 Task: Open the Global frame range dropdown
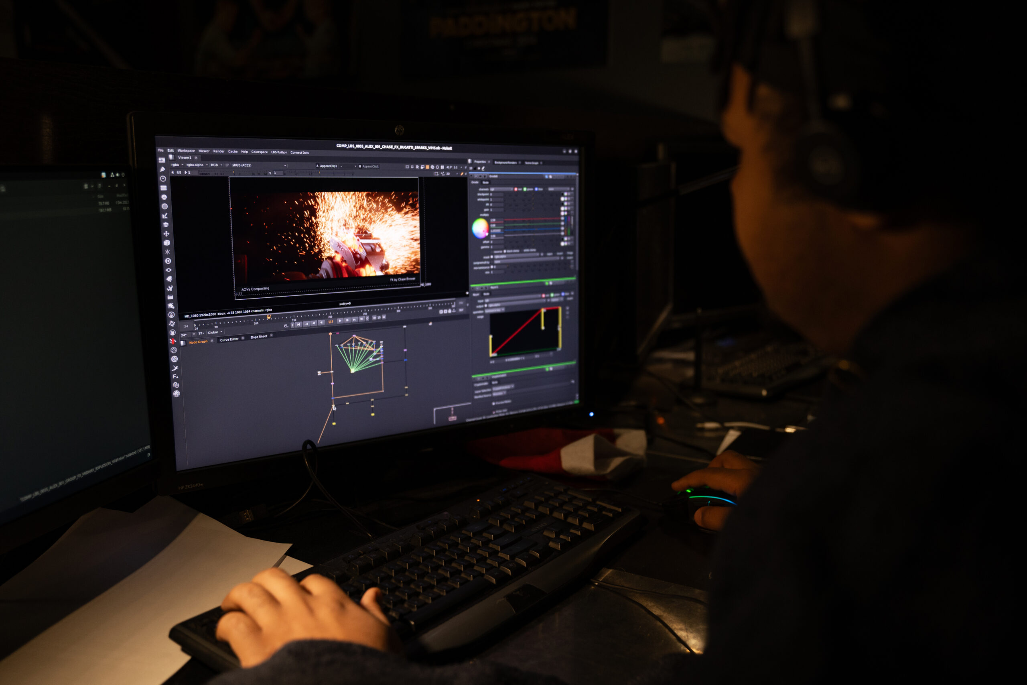point(215,332)
